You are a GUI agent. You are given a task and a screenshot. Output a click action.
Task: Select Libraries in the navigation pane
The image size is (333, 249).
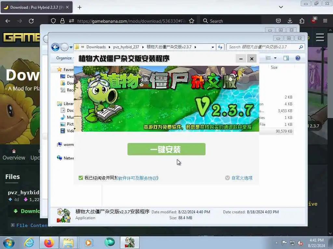point(65,103)
